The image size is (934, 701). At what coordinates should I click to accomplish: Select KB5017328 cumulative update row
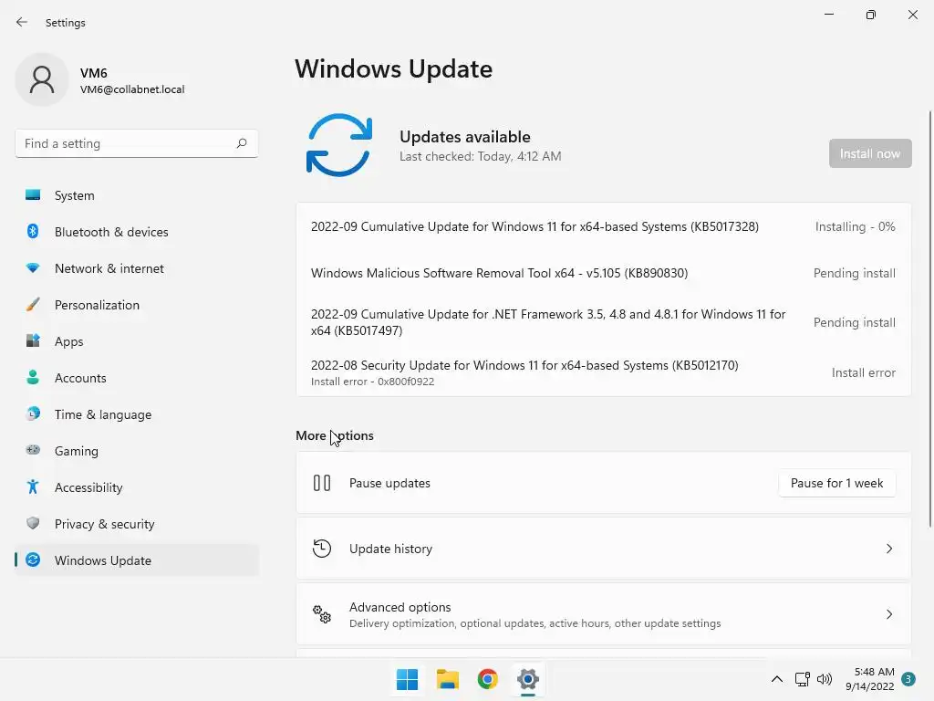[x=603, y=226]
